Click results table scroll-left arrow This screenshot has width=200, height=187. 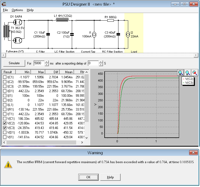click(4, 142)
